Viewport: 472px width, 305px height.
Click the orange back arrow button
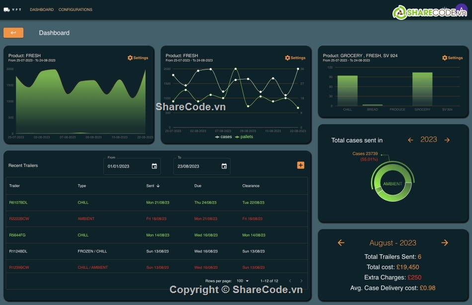tap(13, 33)
